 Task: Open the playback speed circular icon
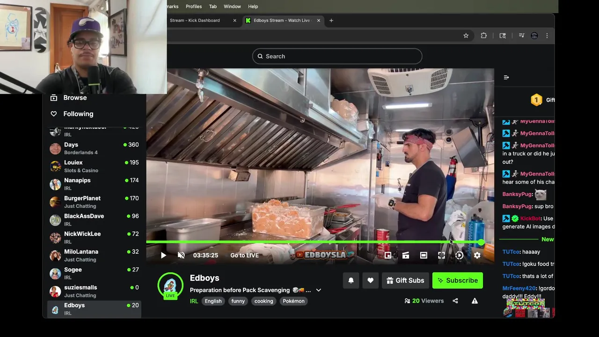click(459, 255)
